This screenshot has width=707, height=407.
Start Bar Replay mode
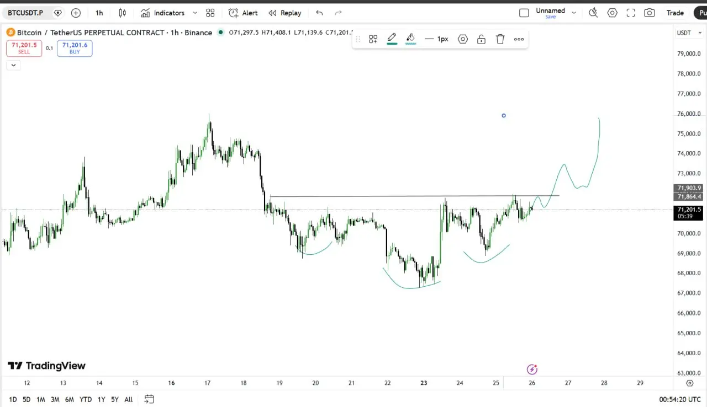point(285,13)
